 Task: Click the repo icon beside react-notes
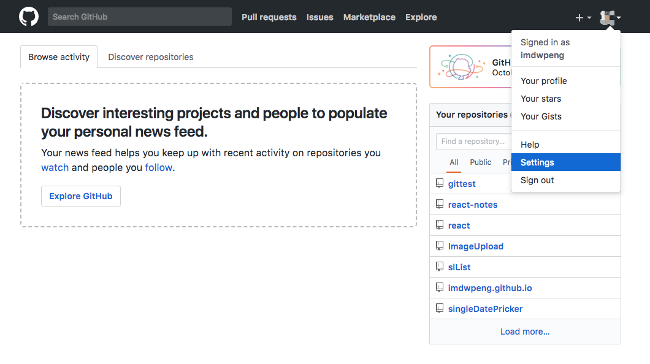coord(440,204)
